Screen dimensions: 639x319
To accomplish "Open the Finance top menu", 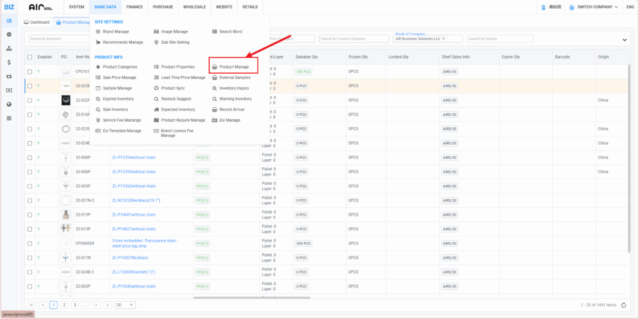I will (134, 7).
